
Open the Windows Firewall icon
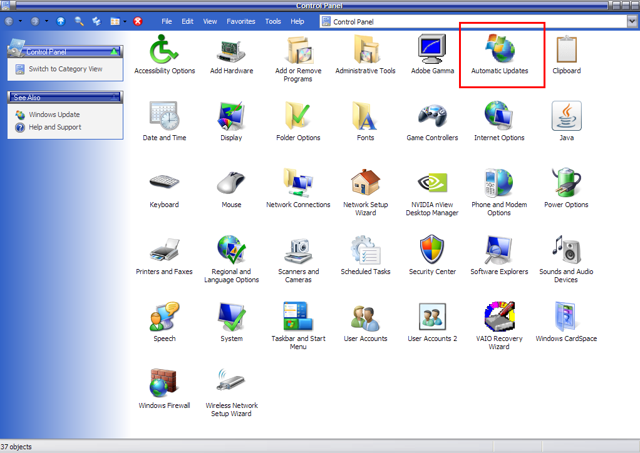[x=163, y=384]
